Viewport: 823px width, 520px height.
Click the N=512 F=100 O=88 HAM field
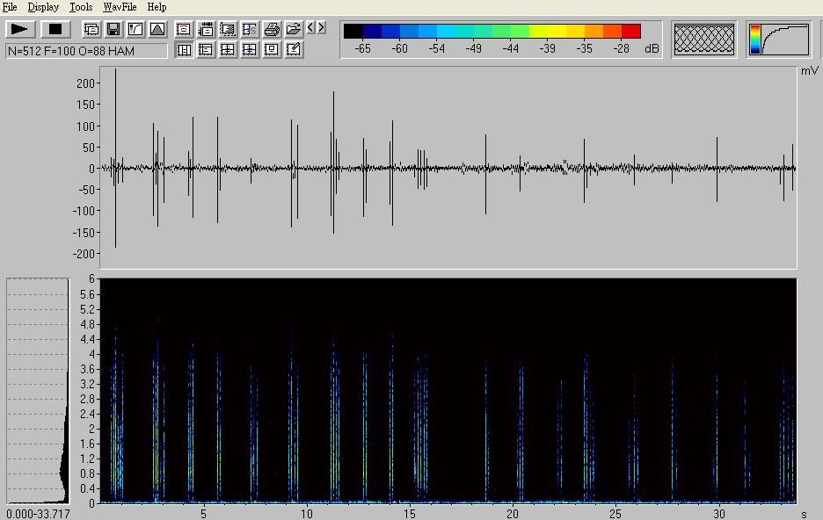[86, 51]
